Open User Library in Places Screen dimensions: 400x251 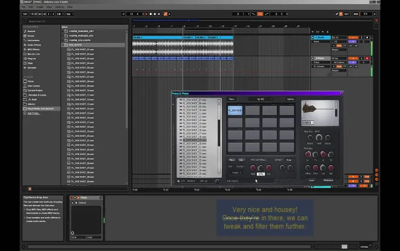33,86
